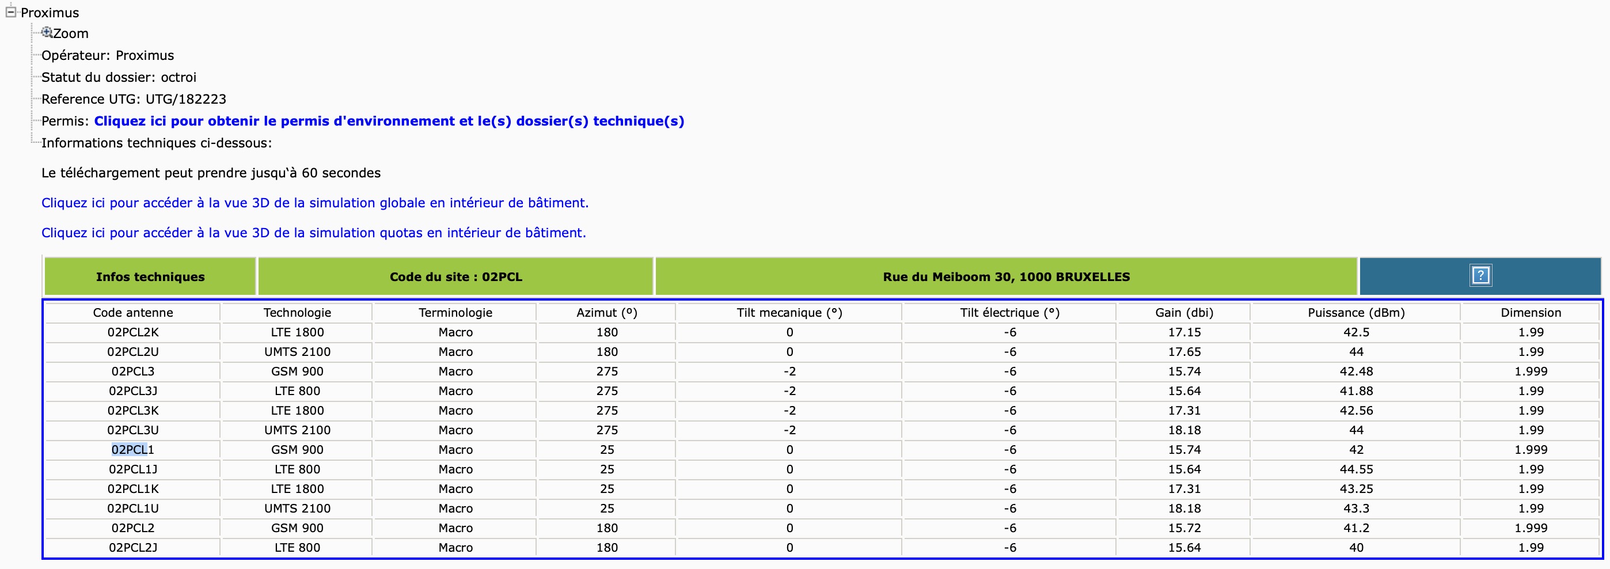
Task: Open 3D view of simulation globale link
Action: point(315,203)
